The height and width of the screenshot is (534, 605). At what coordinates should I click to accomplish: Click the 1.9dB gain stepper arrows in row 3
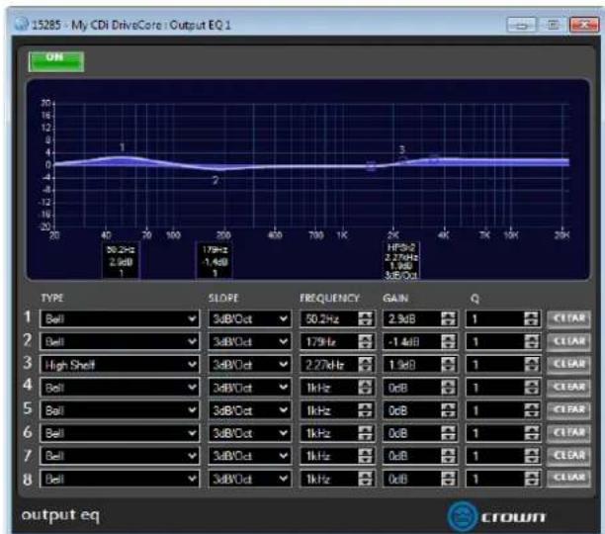coord(448,365)
